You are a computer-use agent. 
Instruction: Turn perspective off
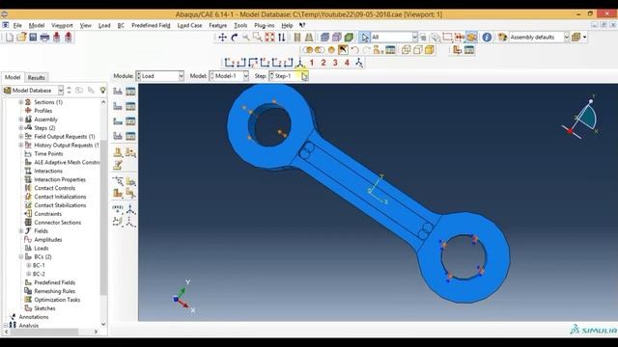(297, 38)
